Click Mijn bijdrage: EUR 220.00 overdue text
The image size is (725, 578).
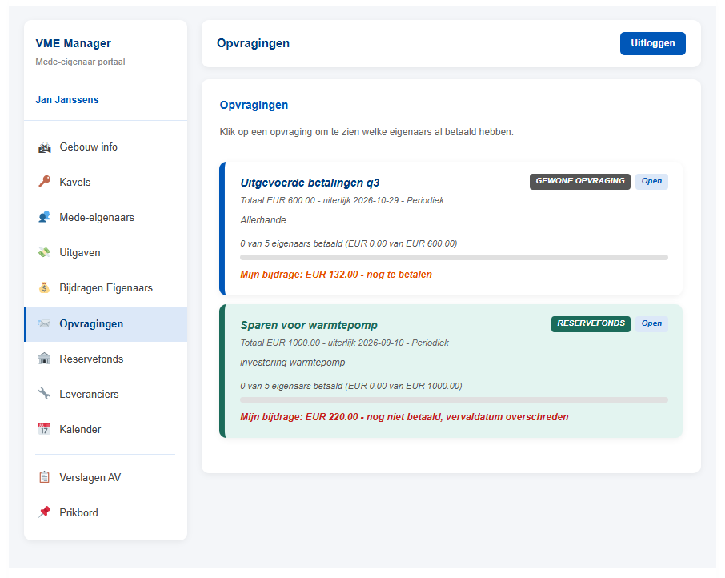404,417
